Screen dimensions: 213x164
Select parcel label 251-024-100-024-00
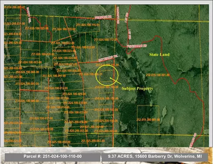click(65, 58)
